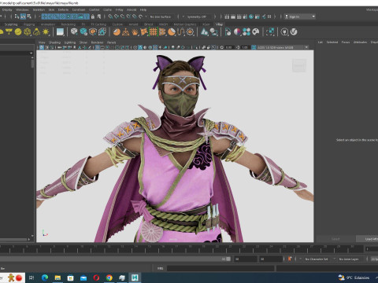
Task: Click the yellow dome-and-spheres light shelf icon
Action: 36,32
